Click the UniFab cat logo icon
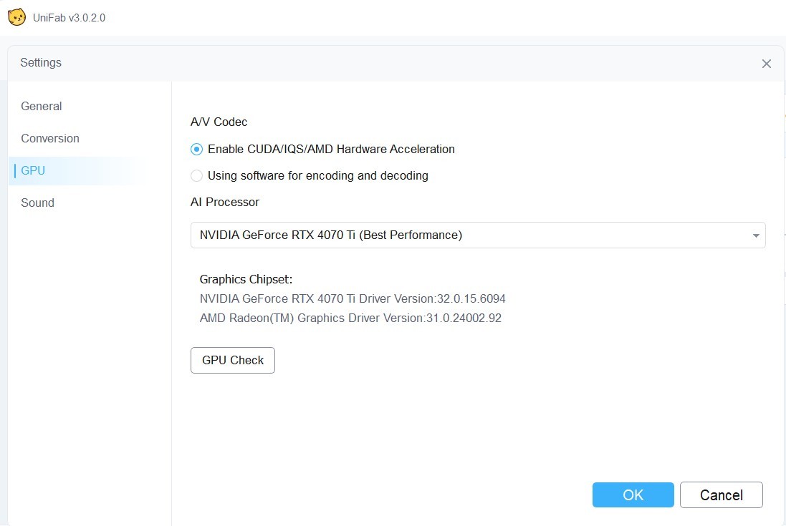Viewport: 786px width, 526px height. (16, 17)
